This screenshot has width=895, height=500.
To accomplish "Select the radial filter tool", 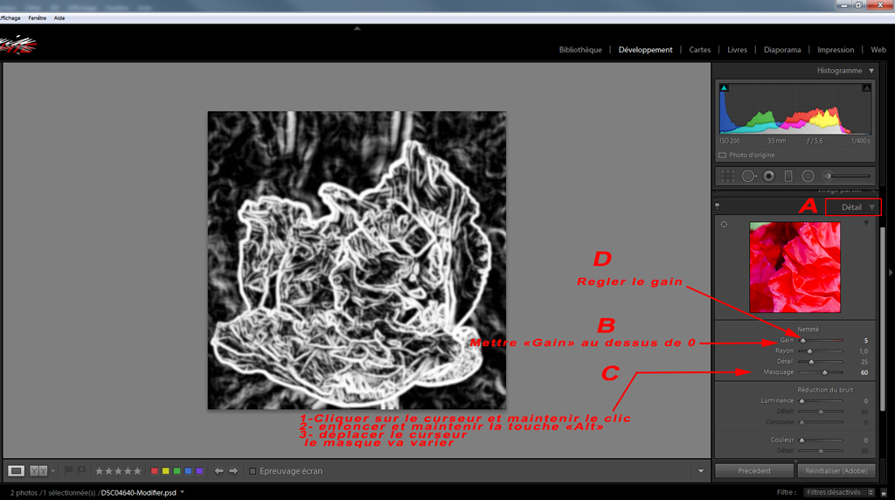I will (808, 176).
